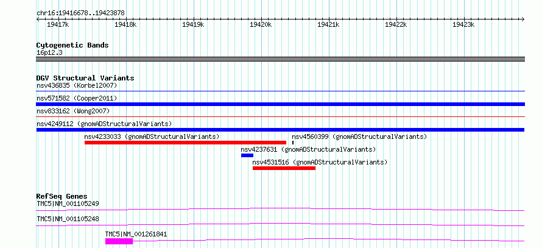
Task: Click the ruler's right arrowhead
Action: tap(523, 19)
